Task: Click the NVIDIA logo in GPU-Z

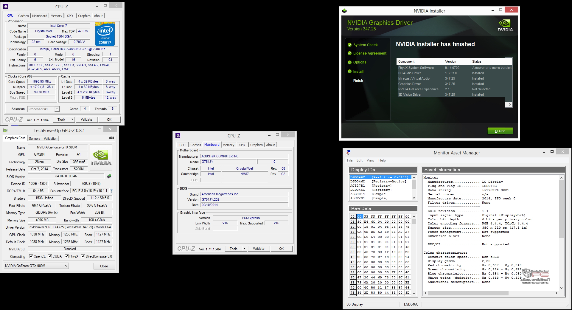Action: click(x=101, y=158)
